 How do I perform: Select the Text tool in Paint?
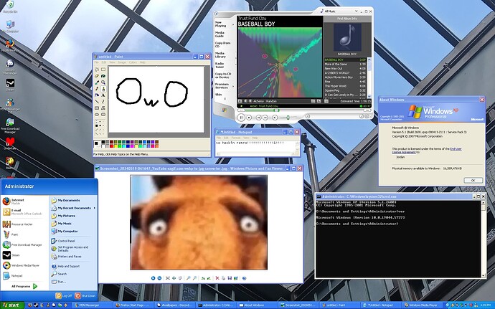(103, 95)
